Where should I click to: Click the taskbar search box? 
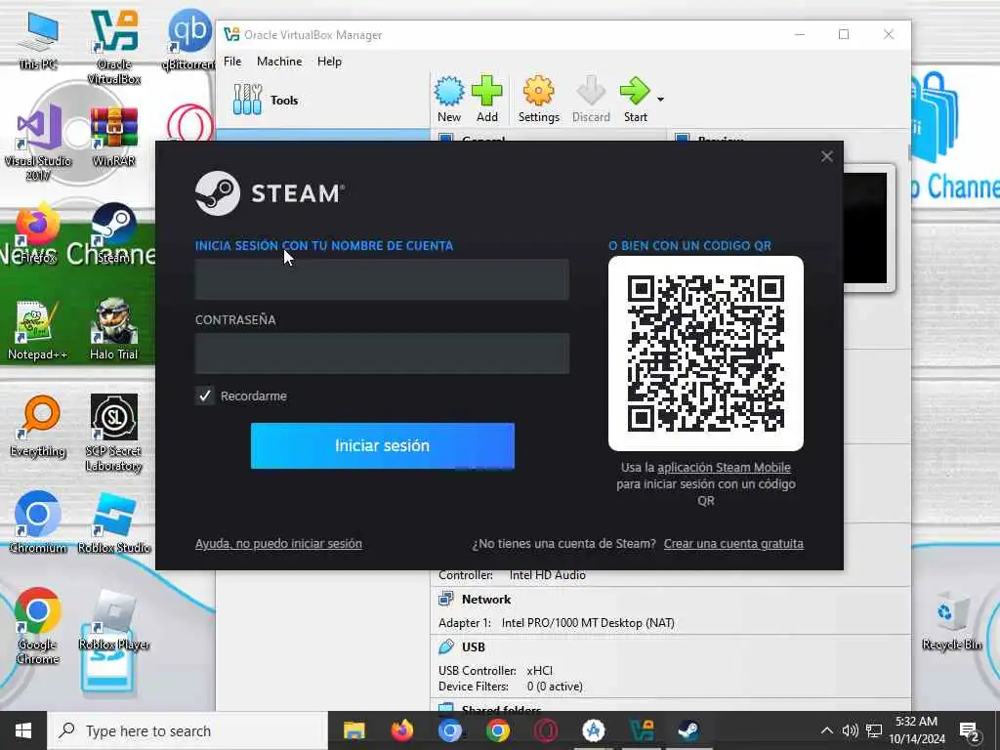point(187,730)
